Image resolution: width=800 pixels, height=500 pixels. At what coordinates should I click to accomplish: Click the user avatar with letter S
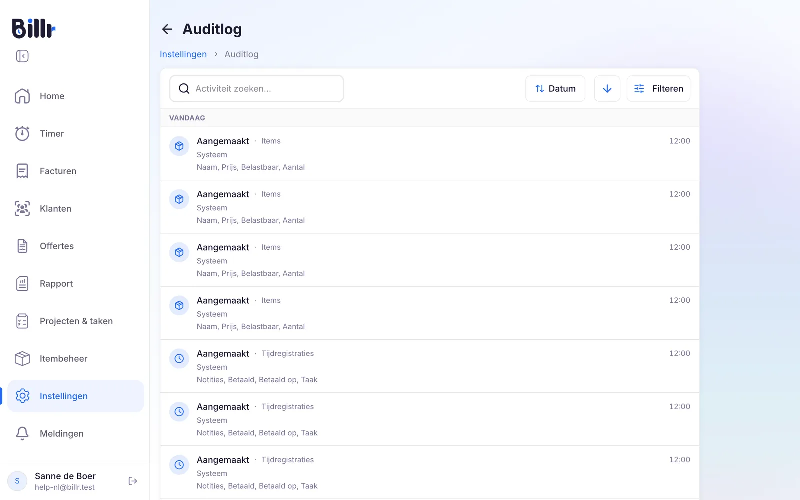[17, 481]
